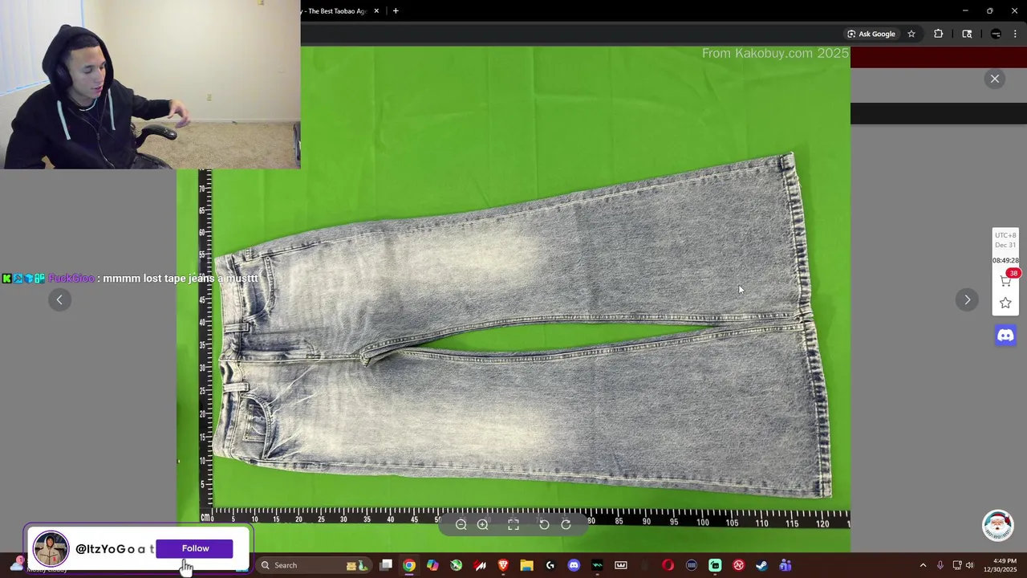Open Brave browser from the taskbar
Screen dimensions: 1027x578
pos(503,565)
